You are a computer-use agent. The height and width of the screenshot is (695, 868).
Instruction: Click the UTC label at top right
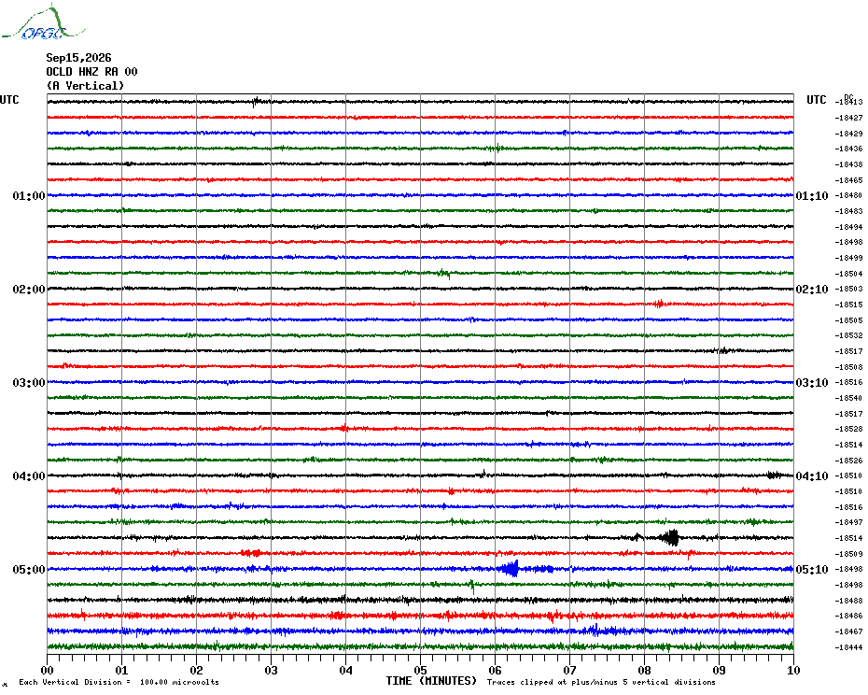[x=816, y=100]
